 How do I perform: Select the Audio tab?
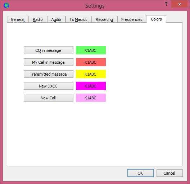click(56, 19)
